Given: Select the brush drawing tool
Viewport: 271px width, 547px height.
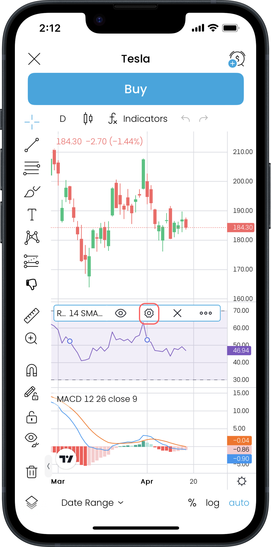Looking at the screenshot, I should point(32,192).
